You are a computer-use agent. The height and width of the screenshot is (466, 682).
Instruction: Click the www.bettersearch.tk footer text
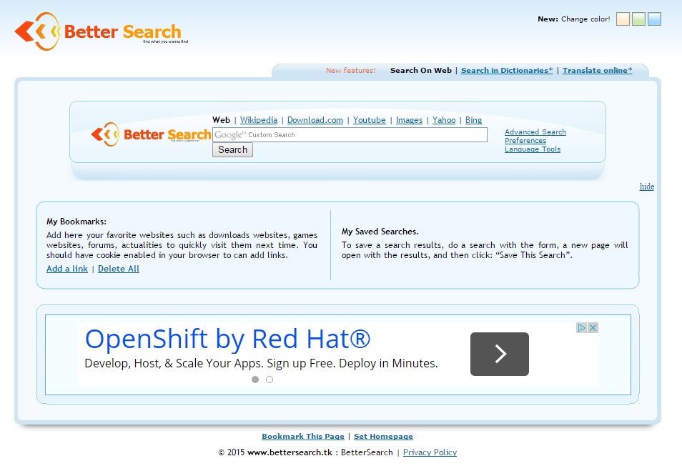point(290,452)
